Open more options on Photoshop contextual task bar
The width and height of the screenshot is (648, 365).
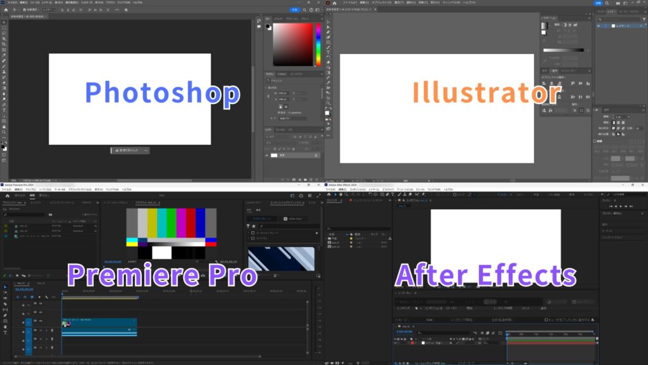tap(146, 150)
